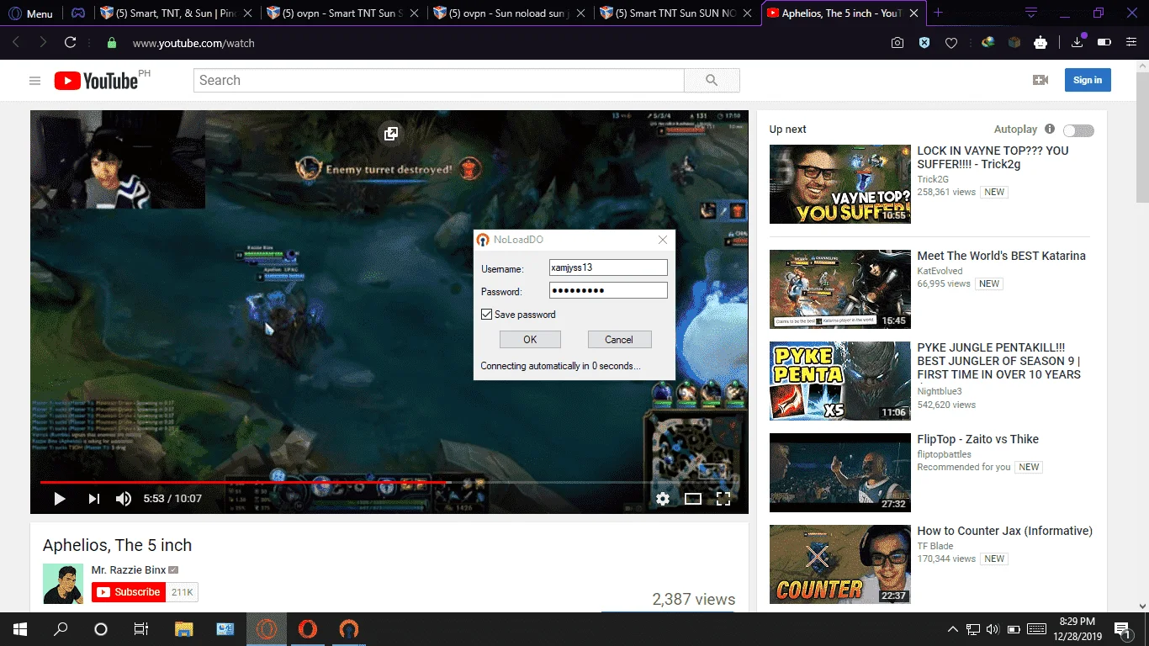Open browser downloads panel

point(1078,43)
